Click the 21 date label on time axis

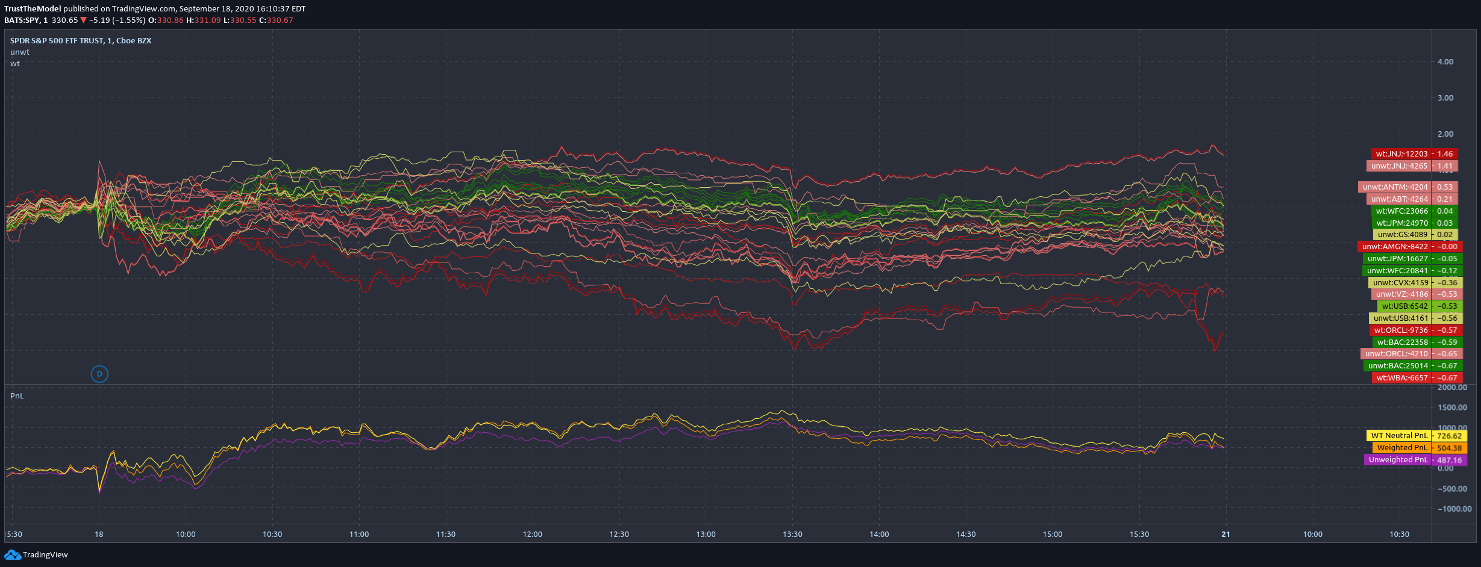coord(1226,534)
